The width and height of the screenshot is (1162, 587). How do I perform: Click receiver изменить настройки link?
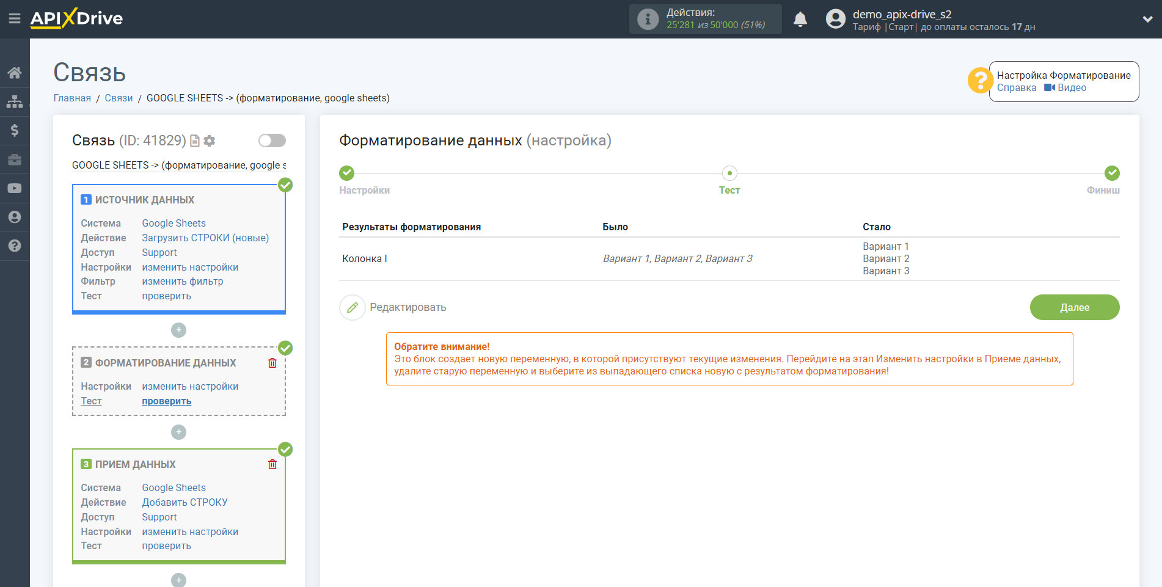pos(190,531)
